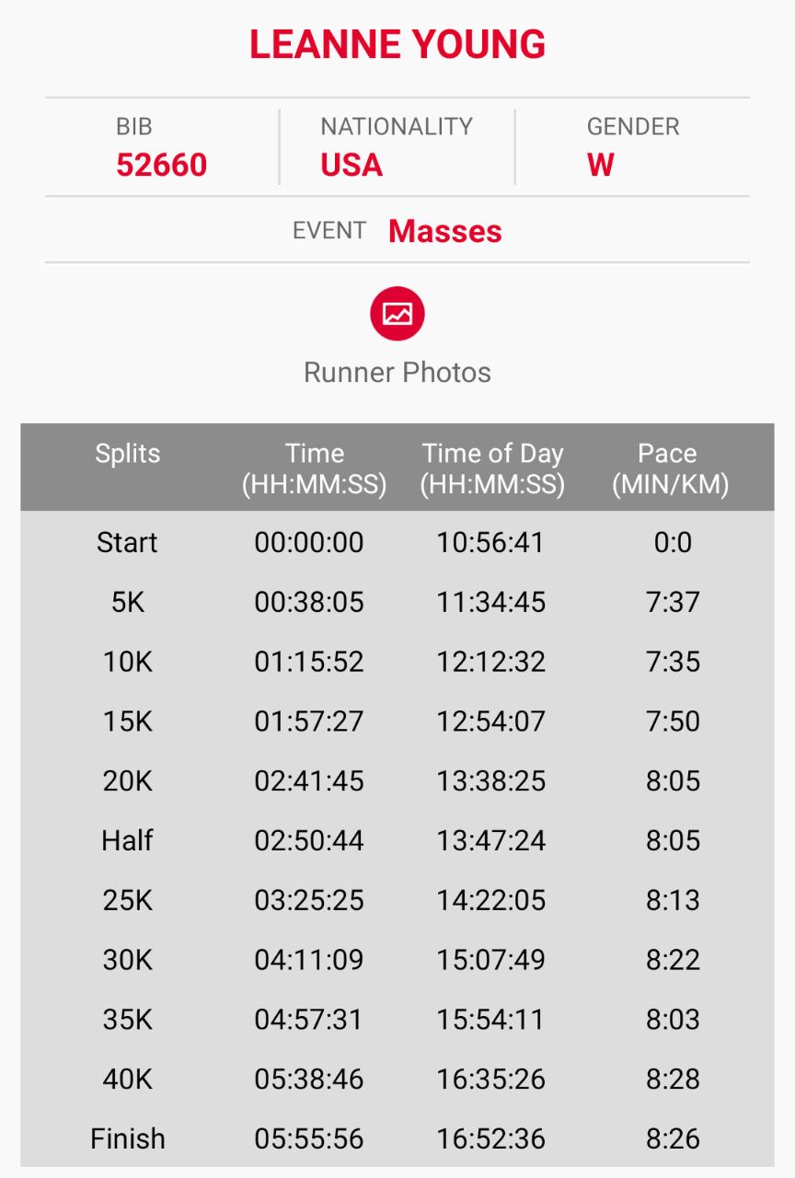Open the Runner Photos gallery icon

pos(397,314)
